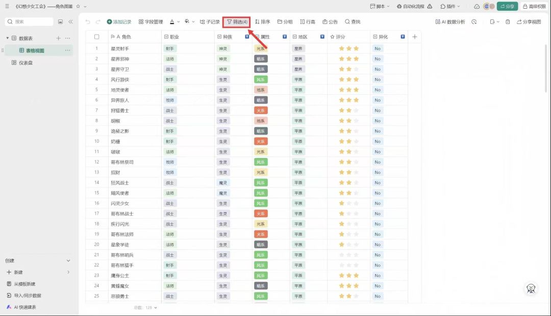This screenshot has height=316, width=551.
Task: Click filter icon on 异化 column
Action: point(403,37)
